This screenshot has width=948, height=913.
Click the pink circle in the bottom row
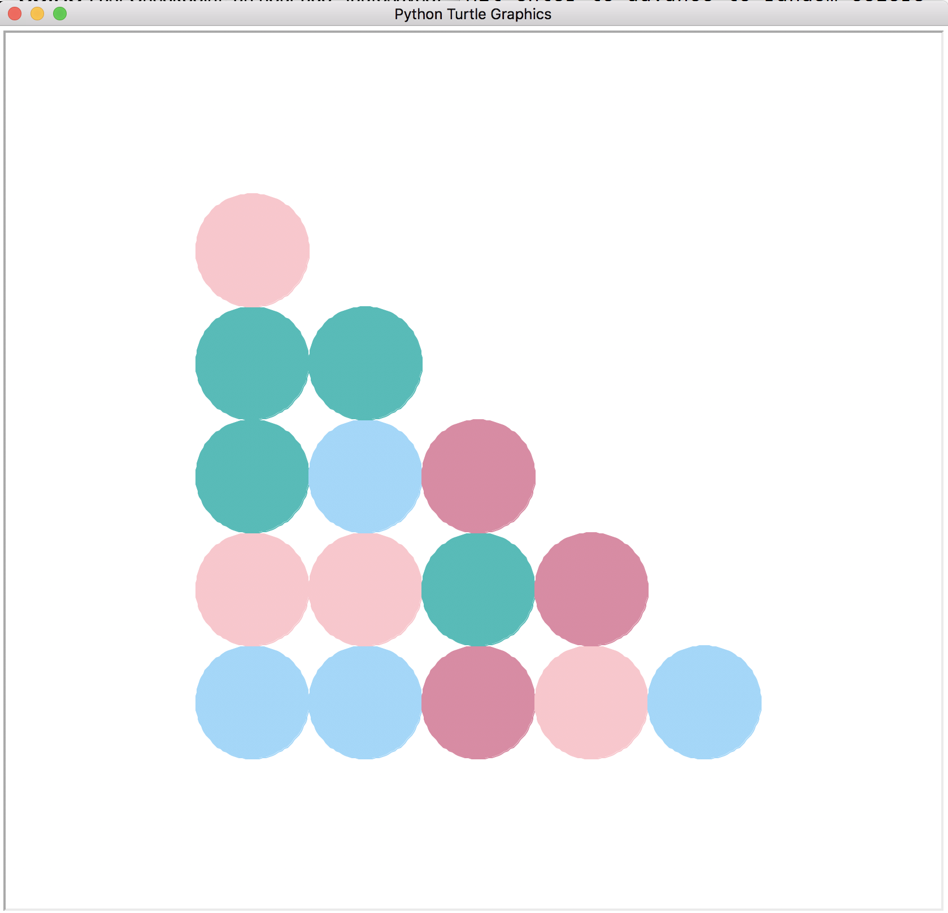[x=592, y=702]
